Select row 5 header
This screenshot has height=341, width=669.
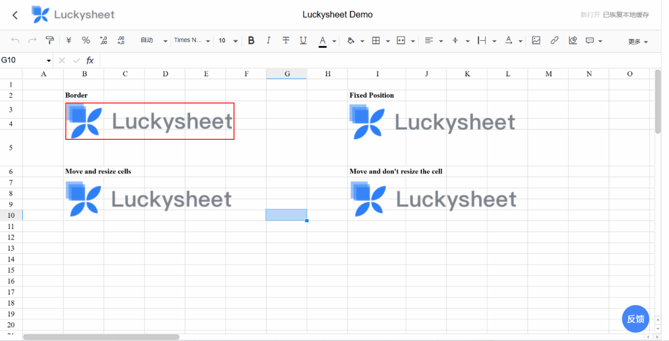point(11,147)
